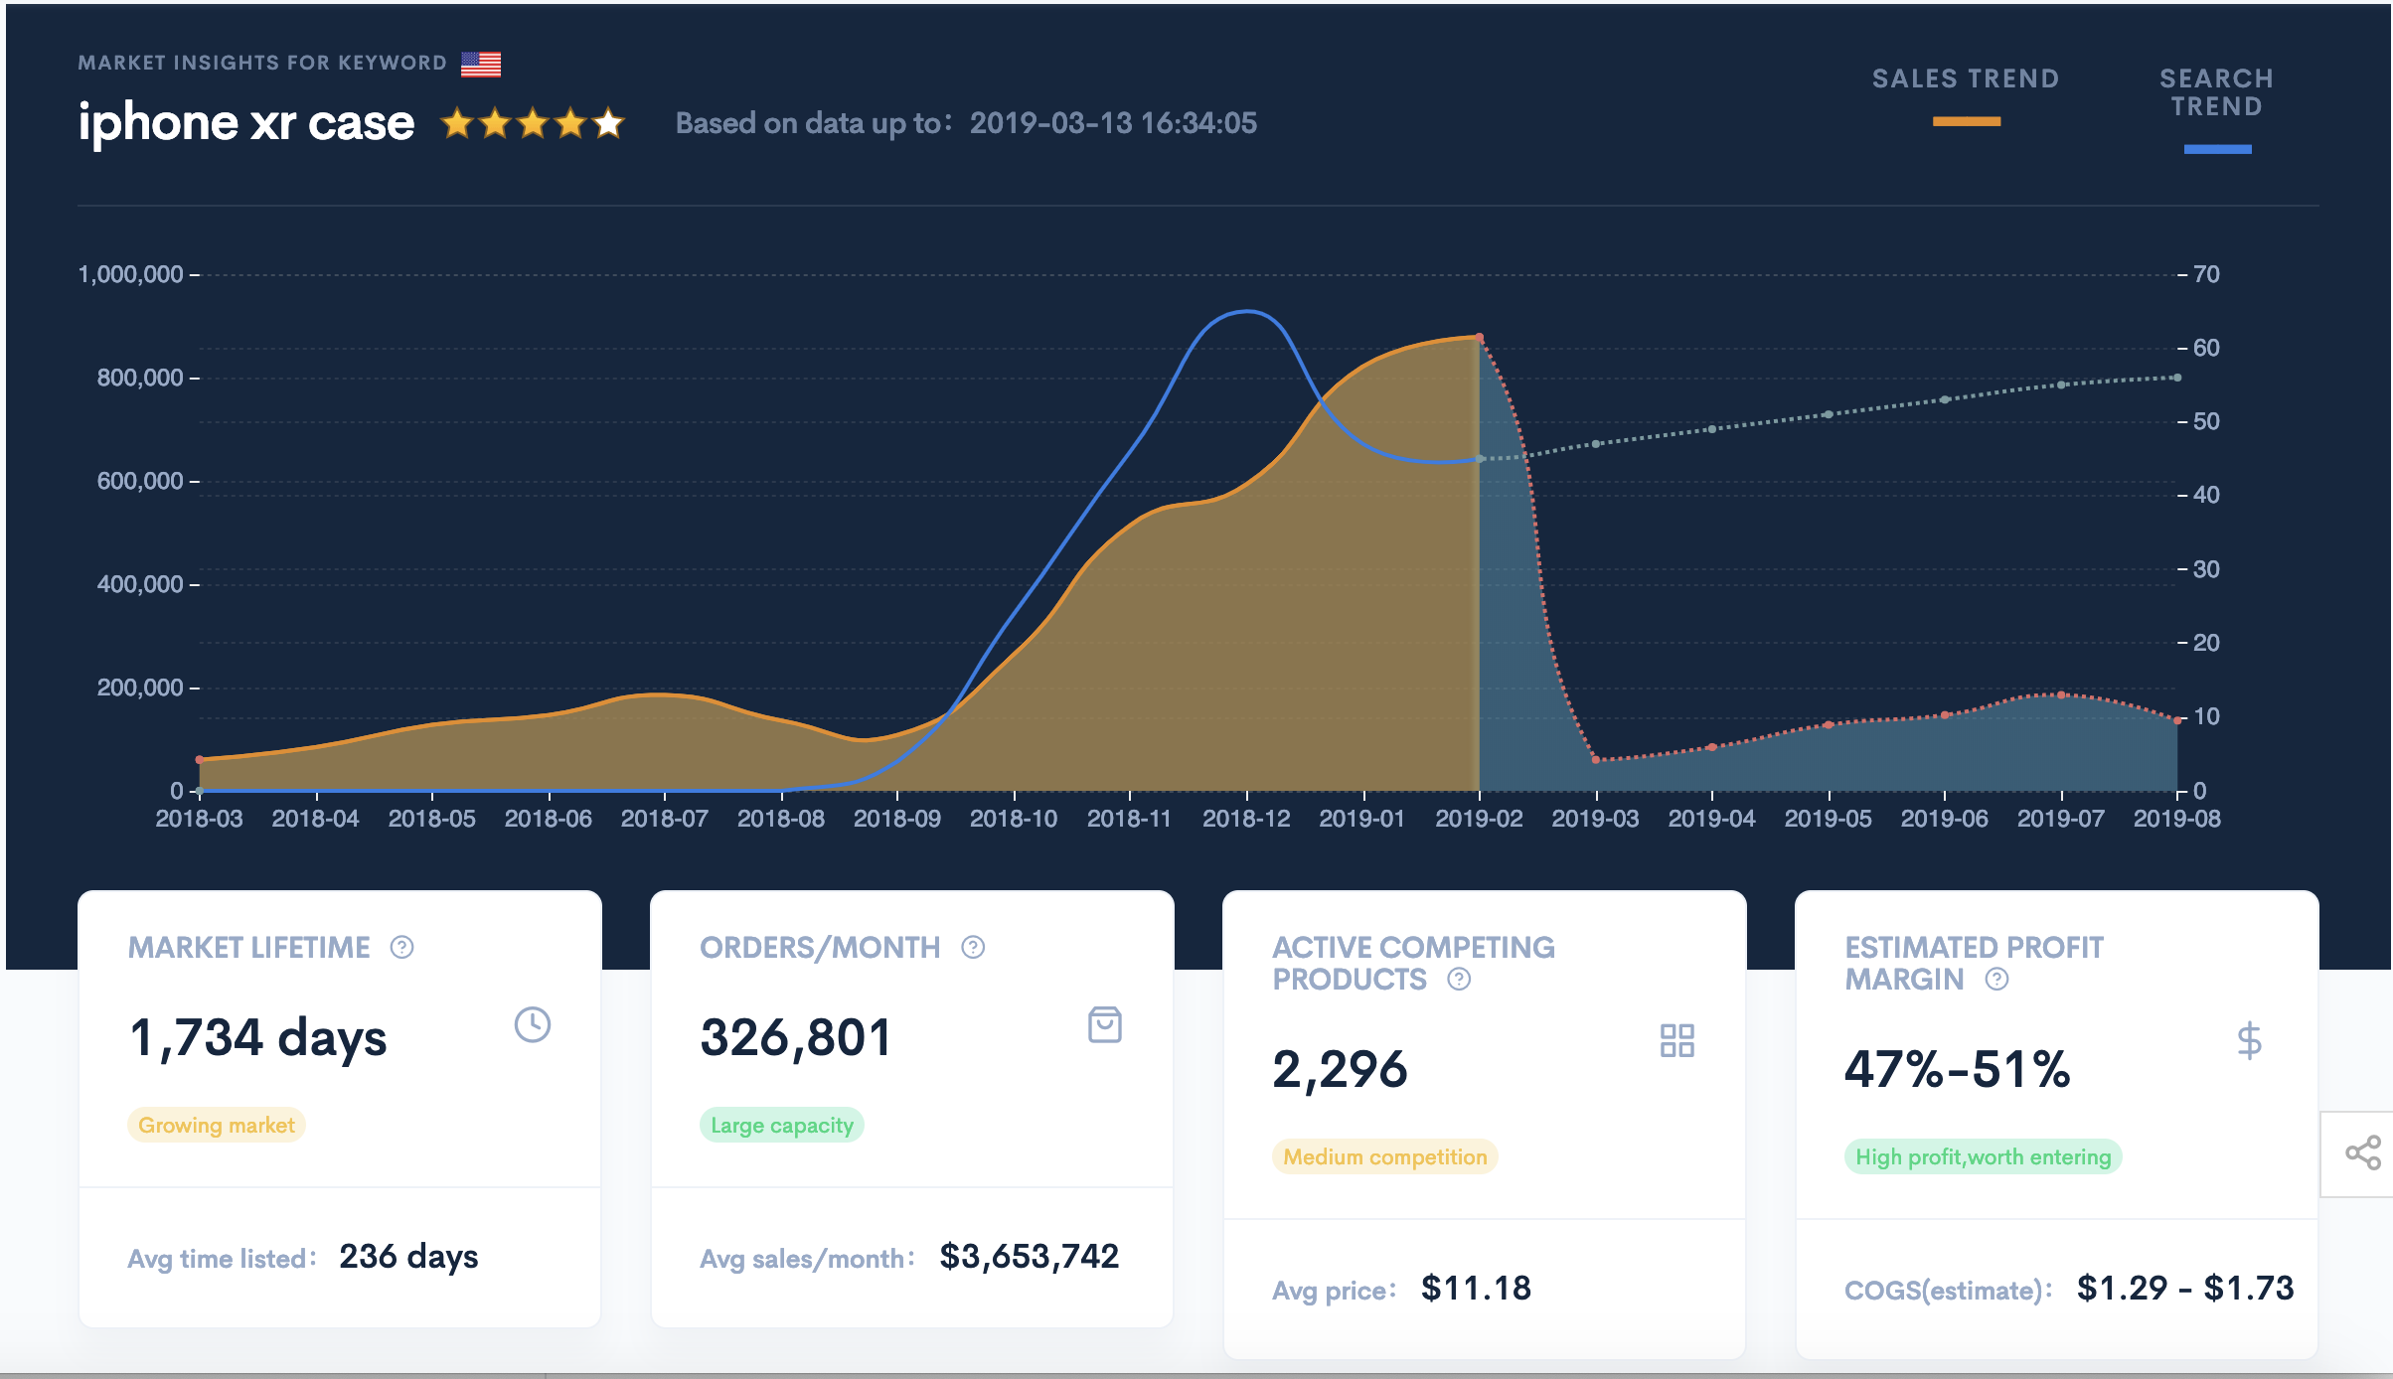Screen dimensions: 2393x1379
Task: Open the share icon button
Action: pos(2362,1152)
